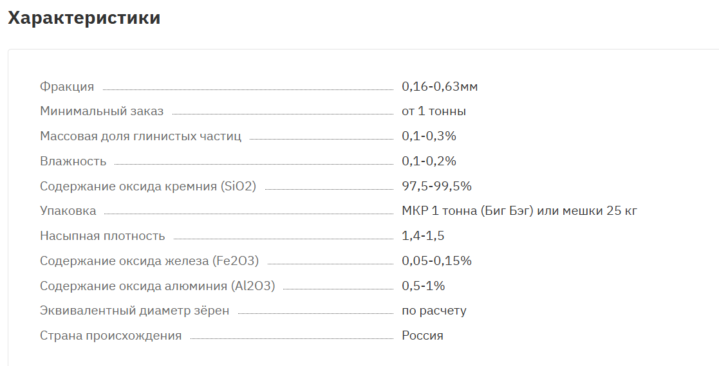Click the Упаковка label
The image size is (719, 366).
coord(68,211)
